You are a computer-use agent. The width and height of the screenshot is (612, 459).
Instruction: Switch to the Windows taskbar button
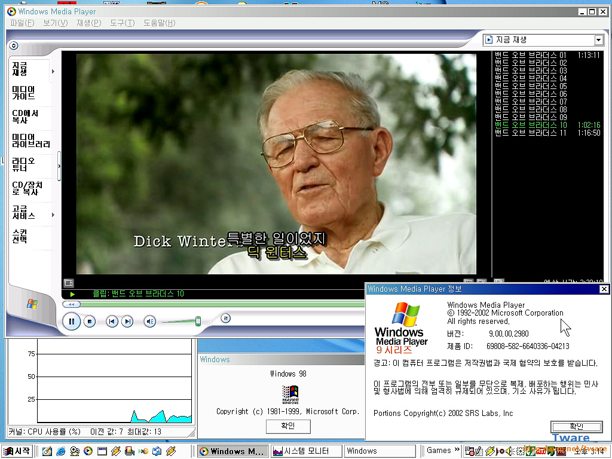click(x=380, y=451)
